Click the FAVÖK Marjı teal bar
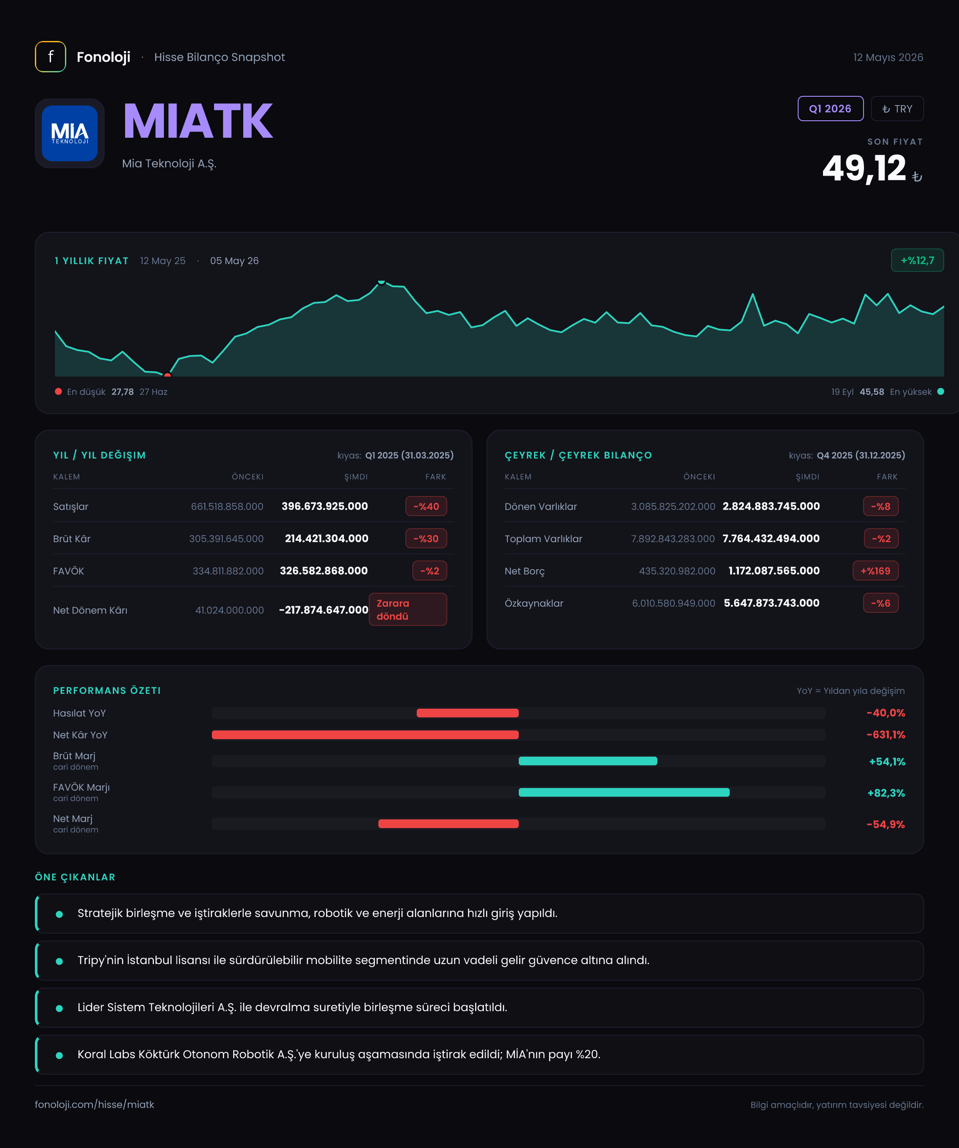Image resolution: width=959 pixels, height=1148 pixels. coord(624,792)
